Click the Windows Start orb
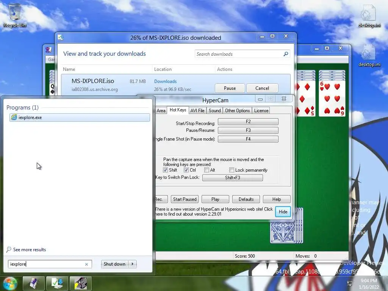 (x=10, y=283)
